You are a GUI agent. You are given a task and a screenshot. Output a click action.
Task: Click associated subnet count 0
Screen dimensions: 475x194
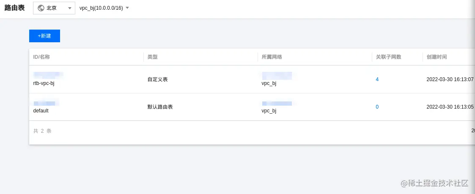[377, 107]
